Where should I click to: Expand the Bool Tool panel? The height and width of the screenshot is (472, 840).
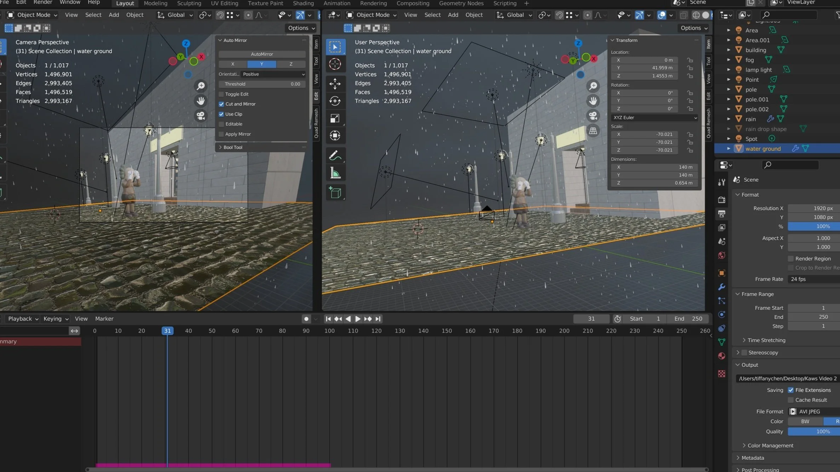point(233,147)
